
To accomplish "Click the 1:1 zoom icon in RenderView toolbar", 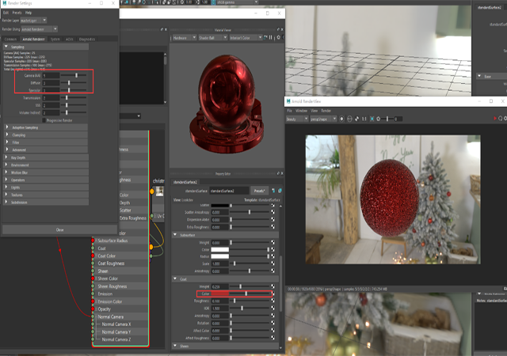I will pos(364,119).
